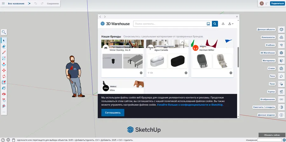
Task: Open the Tags panel icon
Action: pyautogui.click(x=281, y=76)
